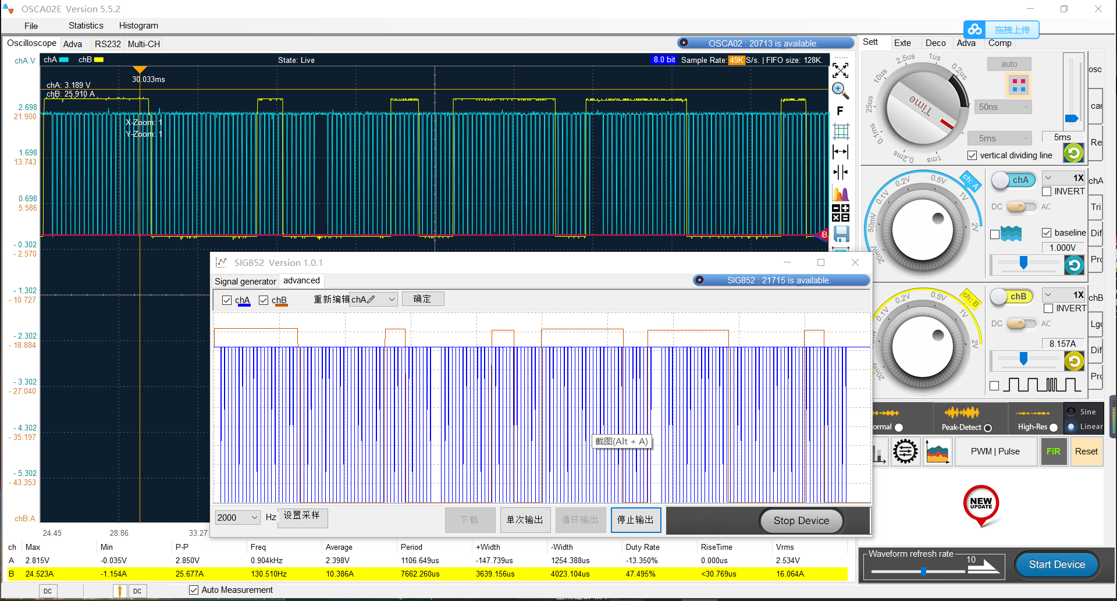Click the fit-to-screen arrows icon

[840, 70]
